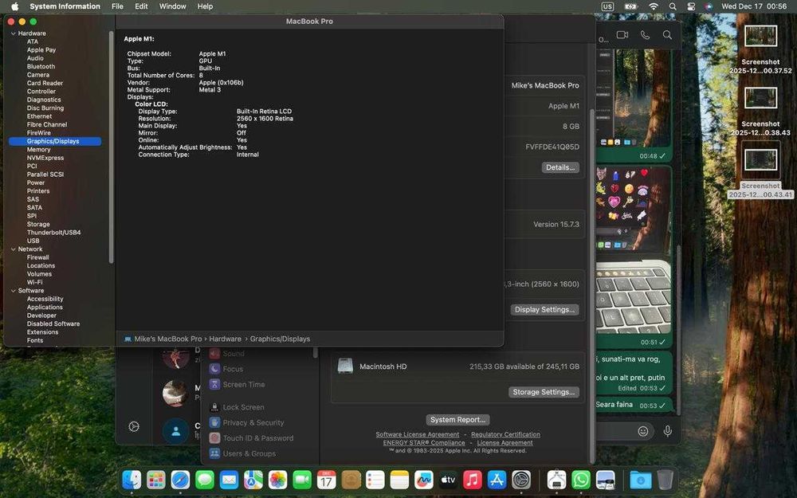Open the Apple menu
797x498 pixels.
pos(14,6)
